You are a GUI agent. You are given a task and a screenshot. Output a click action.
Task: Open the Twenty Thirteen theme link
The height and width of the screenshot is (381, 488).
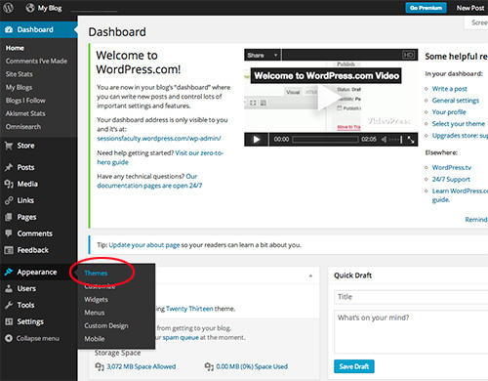click(x=189, y=309)
